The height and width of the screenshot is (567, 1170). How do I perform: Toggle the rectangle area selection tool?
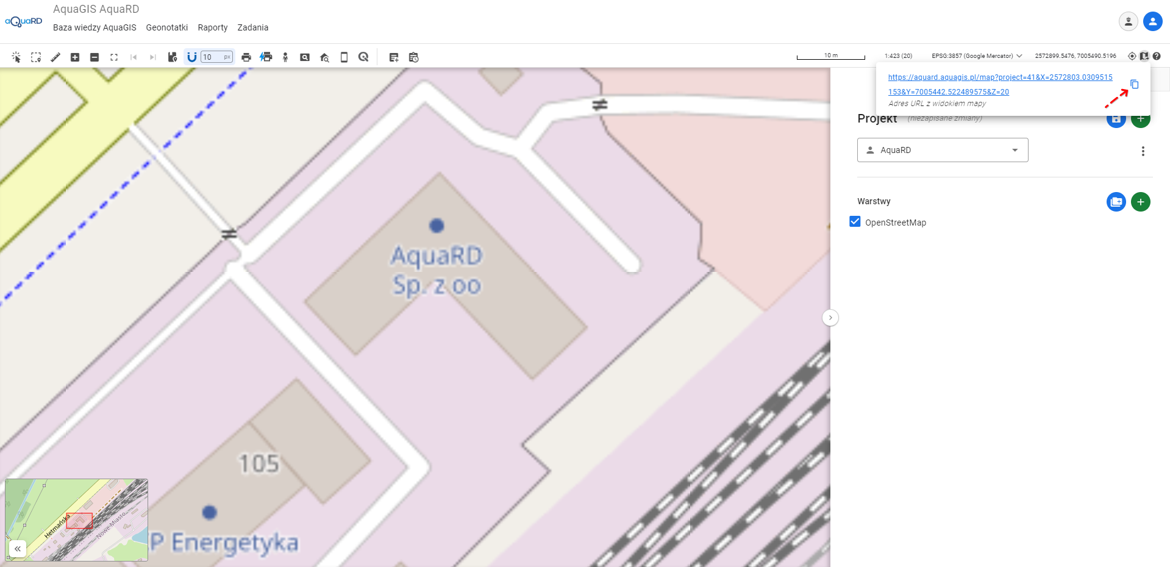point(36,57)
